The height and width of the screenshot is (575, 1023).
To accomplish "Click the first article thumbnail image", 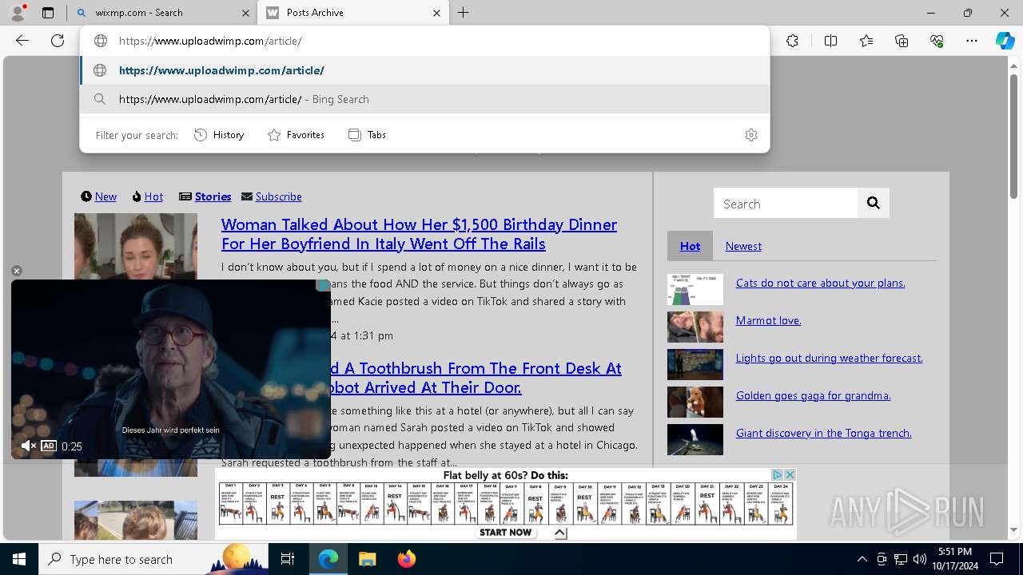I will pyautogui.click(x=136, y=245).
